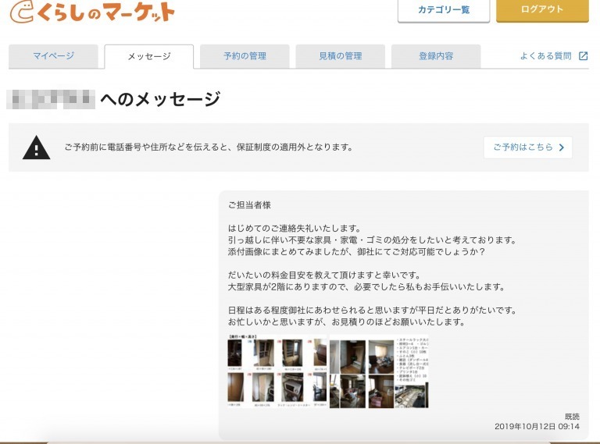Click the へのメッセージ heading

coord(160,99)
